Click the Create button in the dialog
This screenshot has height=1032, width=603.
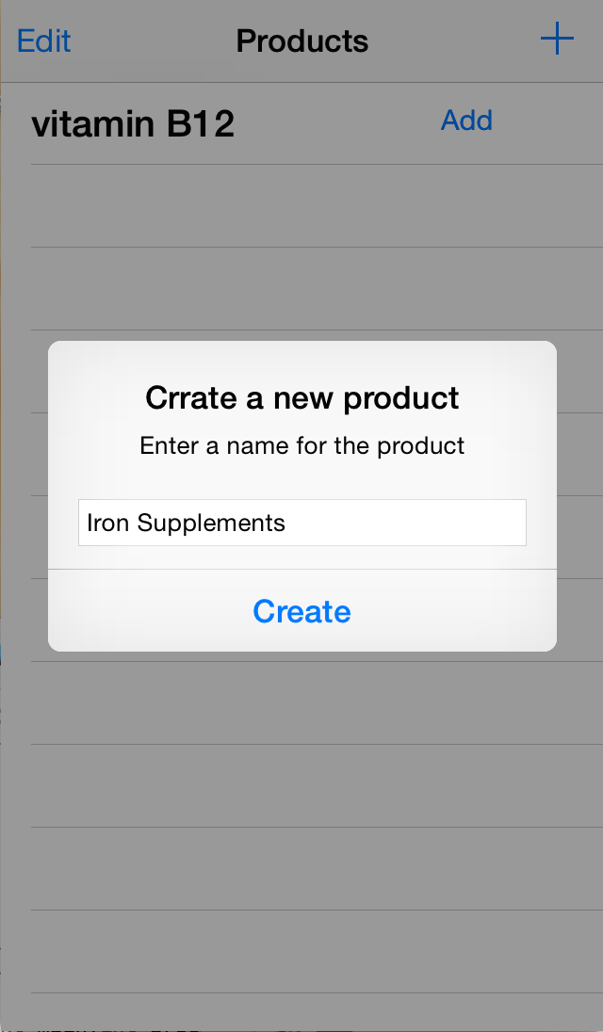[x=301, y=611]
